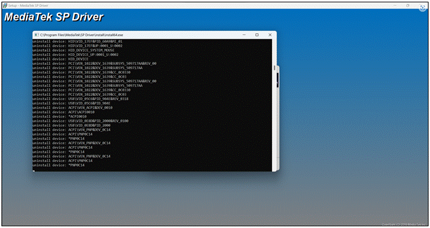Image resolution: width=430 pixels, height=228 pixels.
Task: Click the install64.exe path in the console title bar
Action: tap(81, 35)
